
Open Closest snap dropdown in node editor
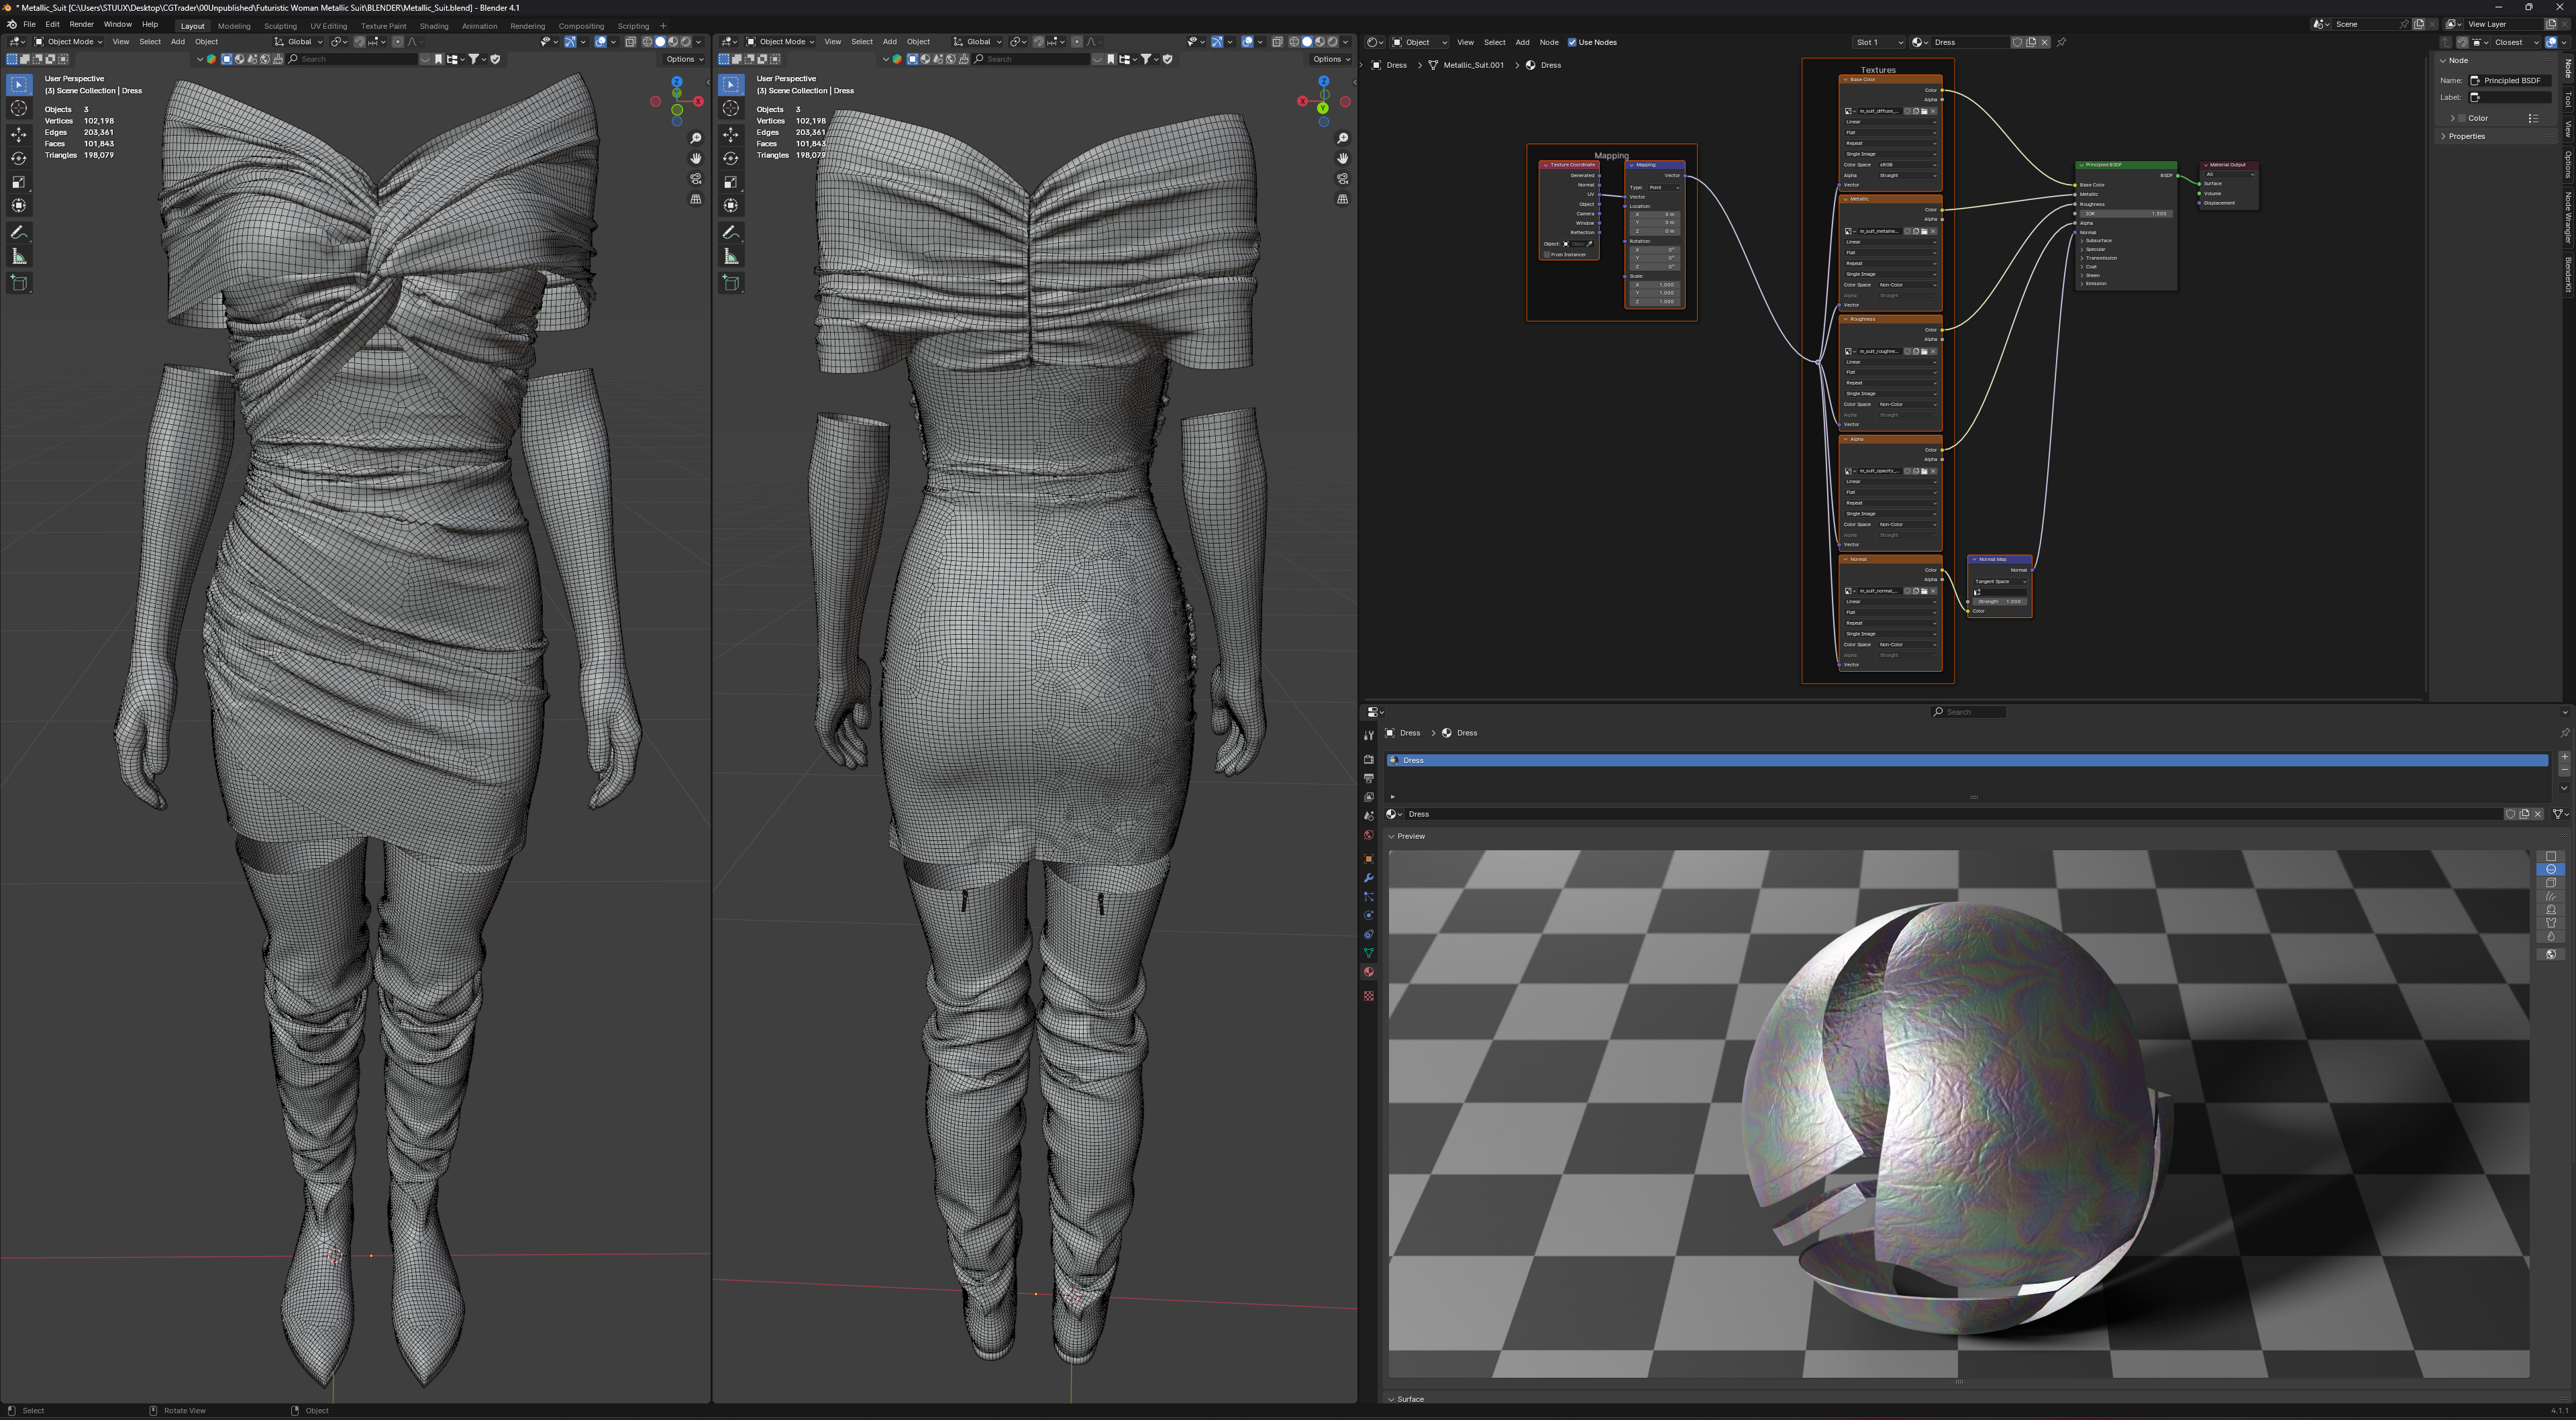click(x=2516, y=42)
